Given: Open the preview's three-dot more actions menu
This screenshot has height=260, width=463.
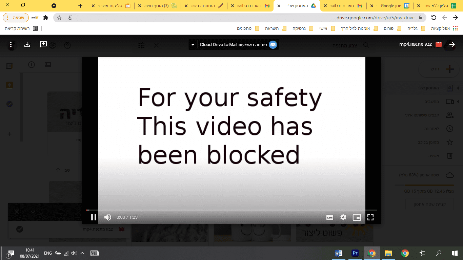Looking at the screenshot, I should (11, 44).
